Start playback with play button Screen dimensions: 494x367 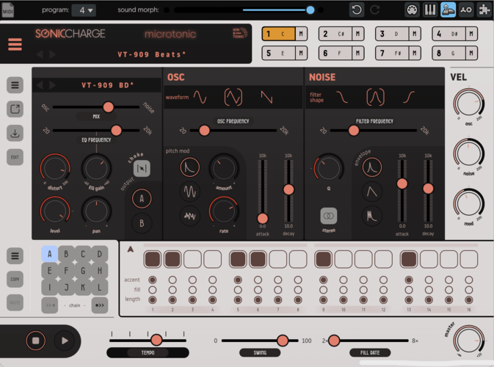(x=65, y=341)
